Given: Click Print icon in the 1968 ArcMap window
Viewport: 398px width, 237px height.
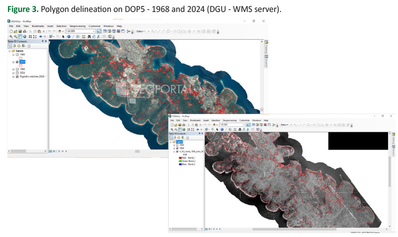Looking at the screenshot, I should (x=183, y=124).
